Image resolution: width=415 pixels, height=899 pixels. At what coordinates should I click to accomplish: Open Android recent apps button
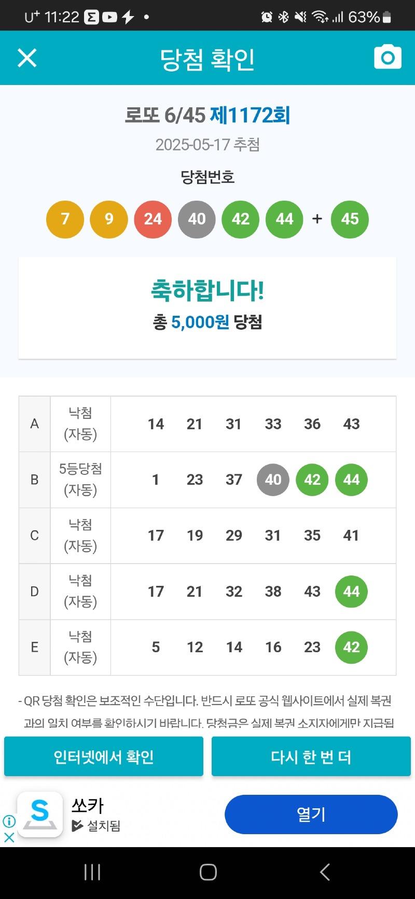92,873
